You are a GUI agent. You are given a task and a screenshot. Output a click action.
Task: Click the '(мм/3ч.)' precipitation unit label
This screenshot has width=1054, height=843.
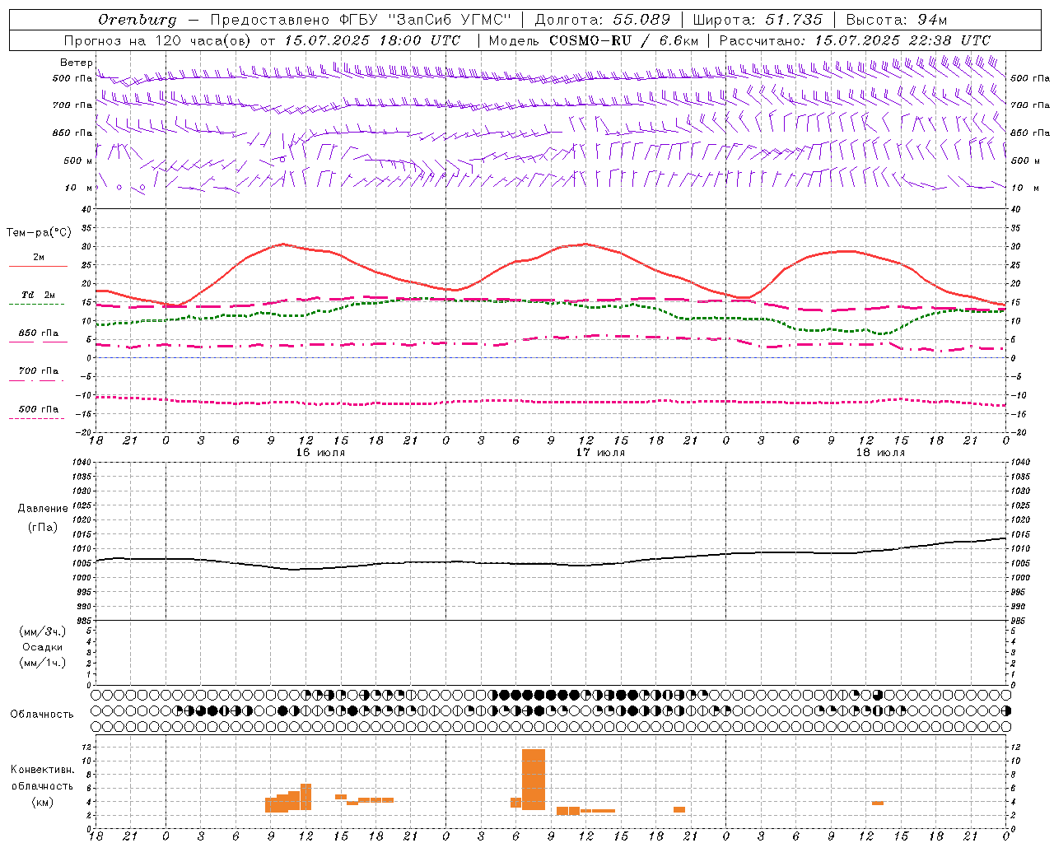(43, 631)
